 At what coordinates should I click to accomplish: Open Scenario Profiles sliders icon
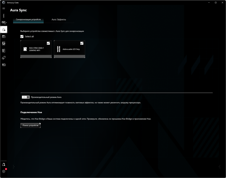[4, 44]
